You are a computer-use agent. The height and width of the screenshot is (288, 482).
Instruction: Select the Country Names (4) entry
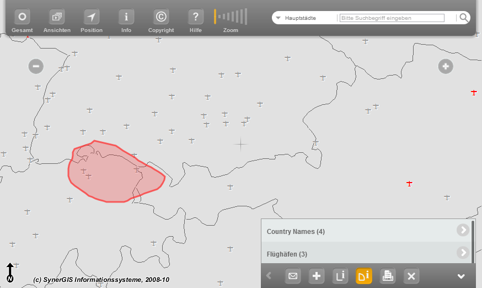click(296, 232)
